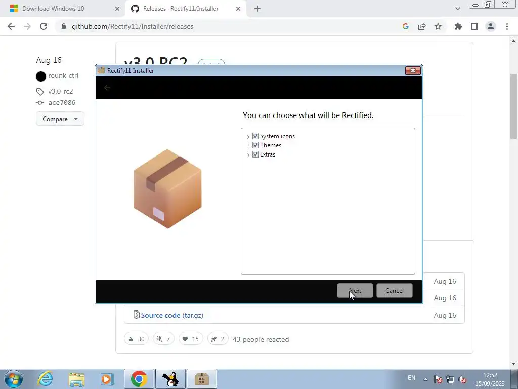518x389 pixels.
Task: Toggle the Themes checkbox
Action: point(255,145)
